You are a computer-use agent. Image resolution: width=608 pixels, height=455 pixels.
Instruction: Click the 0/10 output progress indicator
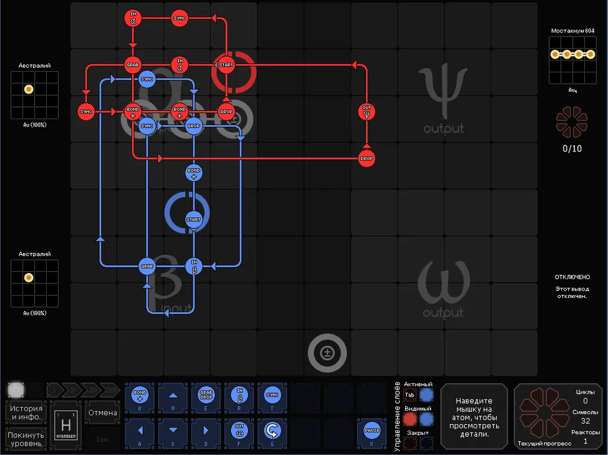(572, 148)
